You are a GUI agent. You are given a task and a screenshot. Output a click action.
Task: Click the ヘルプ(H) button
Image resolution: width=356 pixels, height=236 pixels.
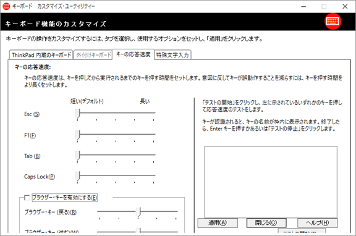tap(318, 222)
